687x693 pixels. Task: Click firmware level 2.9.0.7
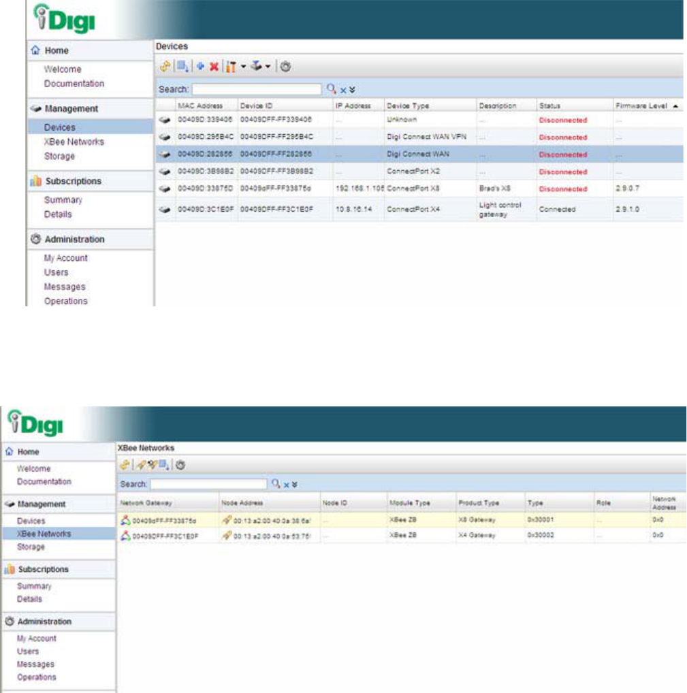point(627,189)
